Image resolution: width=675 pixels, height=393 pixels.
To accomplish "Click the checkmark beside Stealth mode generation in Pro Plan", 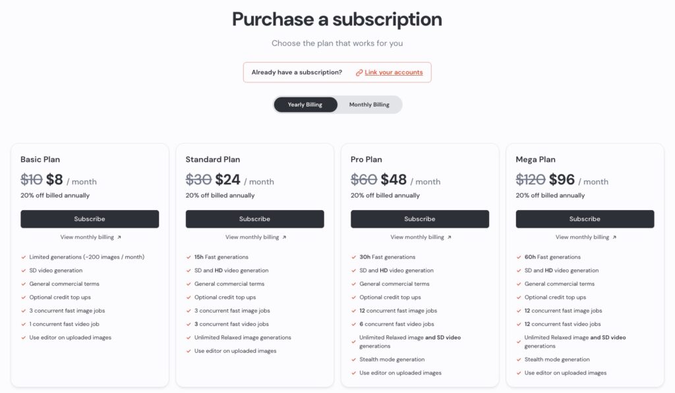I will click(x=354, y=359).
